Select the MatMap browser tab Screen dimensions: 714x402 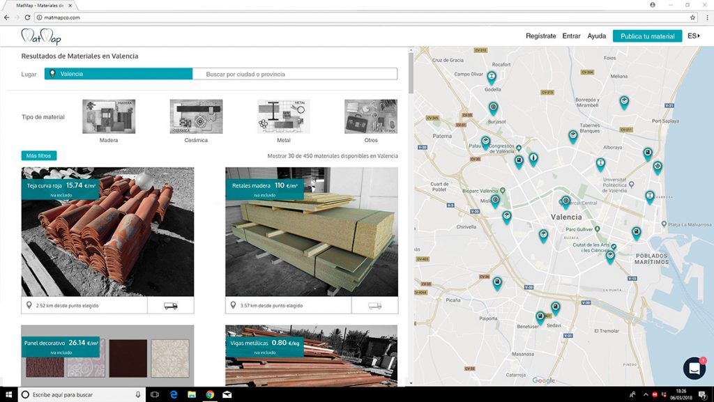coord(40,6)
